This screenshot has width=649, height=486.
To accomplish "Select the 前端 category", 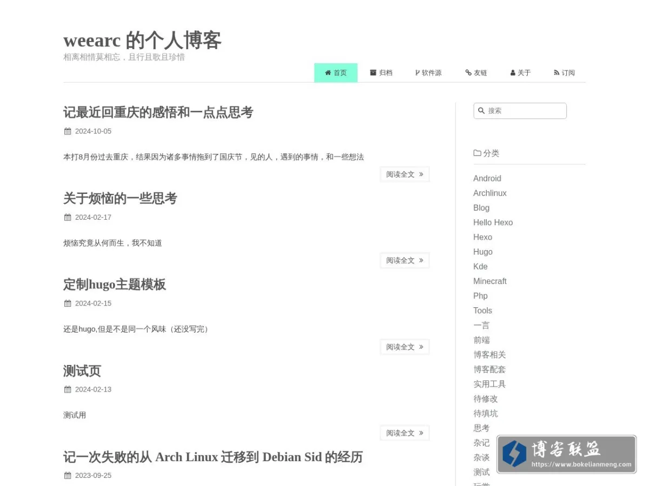I will 481,340.
